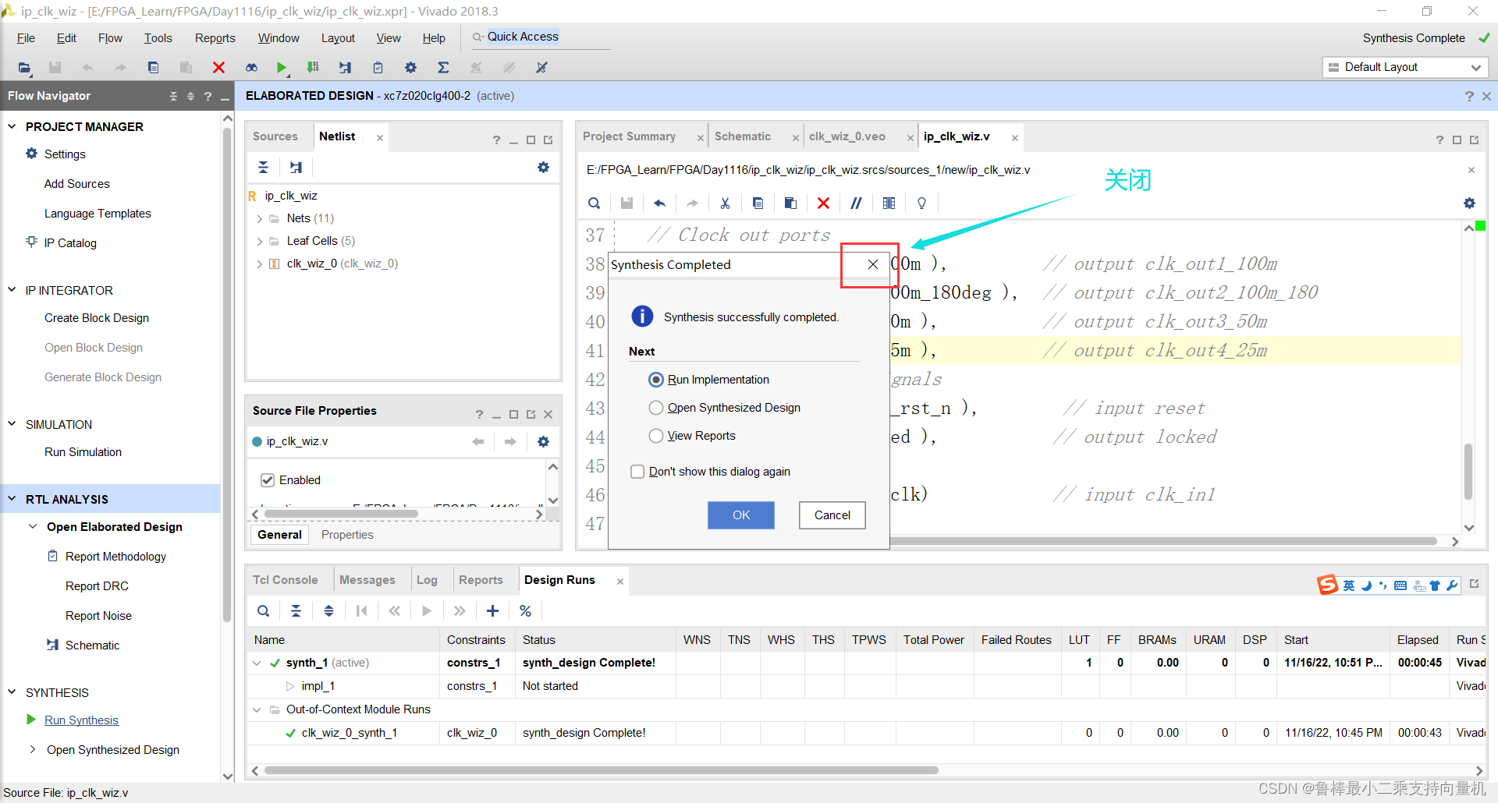Open editor settings gear at right

click(x=1469, y=203)
